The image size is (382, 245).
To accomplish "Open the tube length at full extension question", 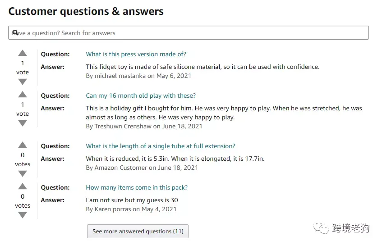I will coord(160,146).
